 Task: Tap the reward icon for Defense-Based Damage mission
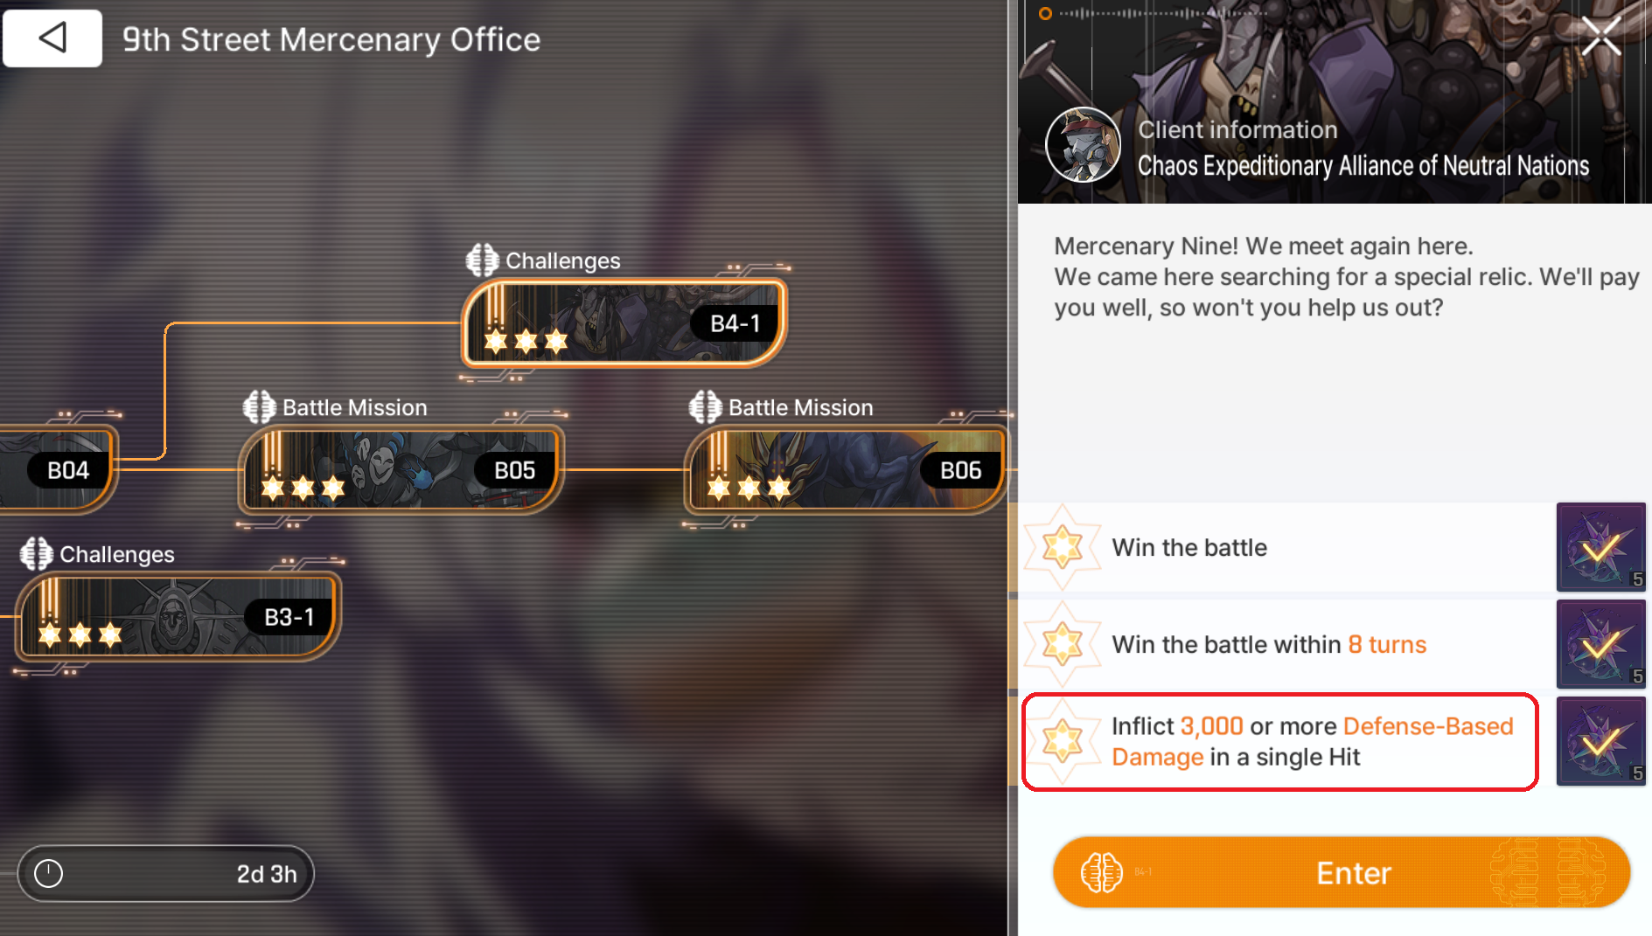tap(1600, 741)
